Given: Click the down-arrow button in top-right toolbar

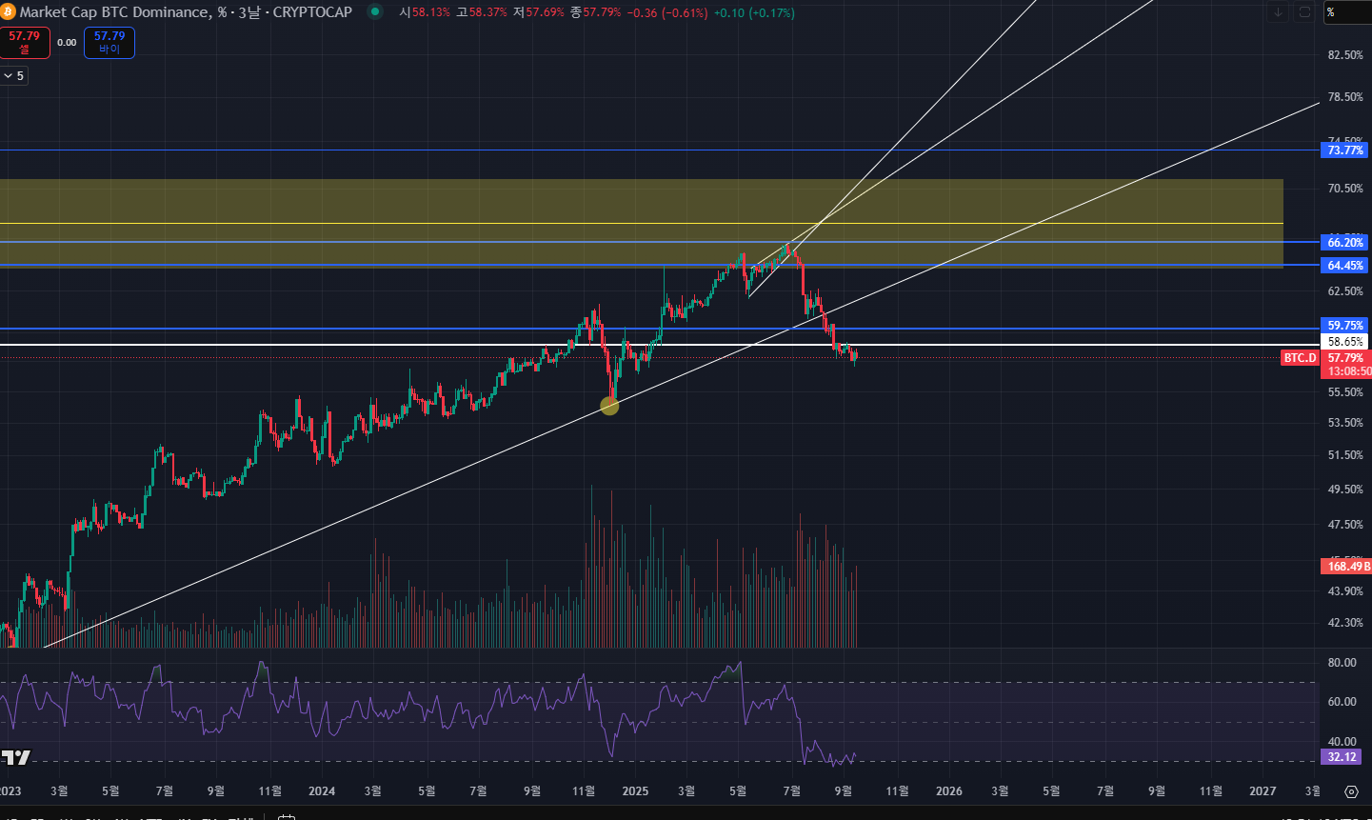Looking at the screenshot, I should click(x=1279, y=12).
